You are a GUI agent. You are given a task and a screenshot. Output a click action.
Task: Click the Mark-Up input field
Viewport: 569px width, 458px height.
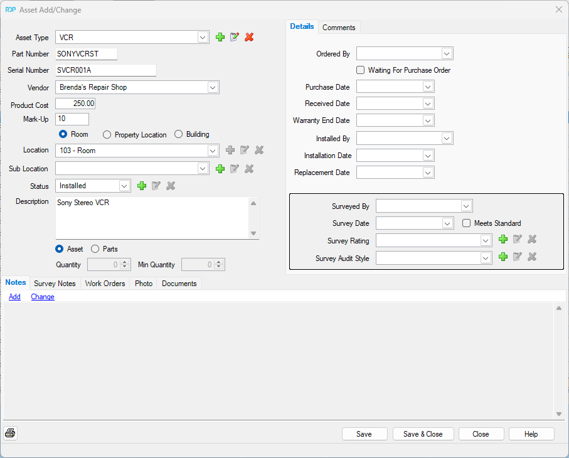click(72, 119)
